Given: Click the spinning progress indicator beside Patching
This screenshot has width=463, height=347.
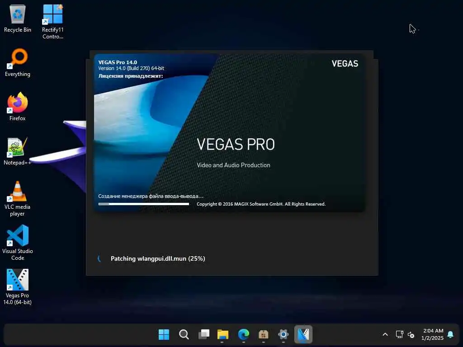Looking at the screenshot, I should point(99,258).
